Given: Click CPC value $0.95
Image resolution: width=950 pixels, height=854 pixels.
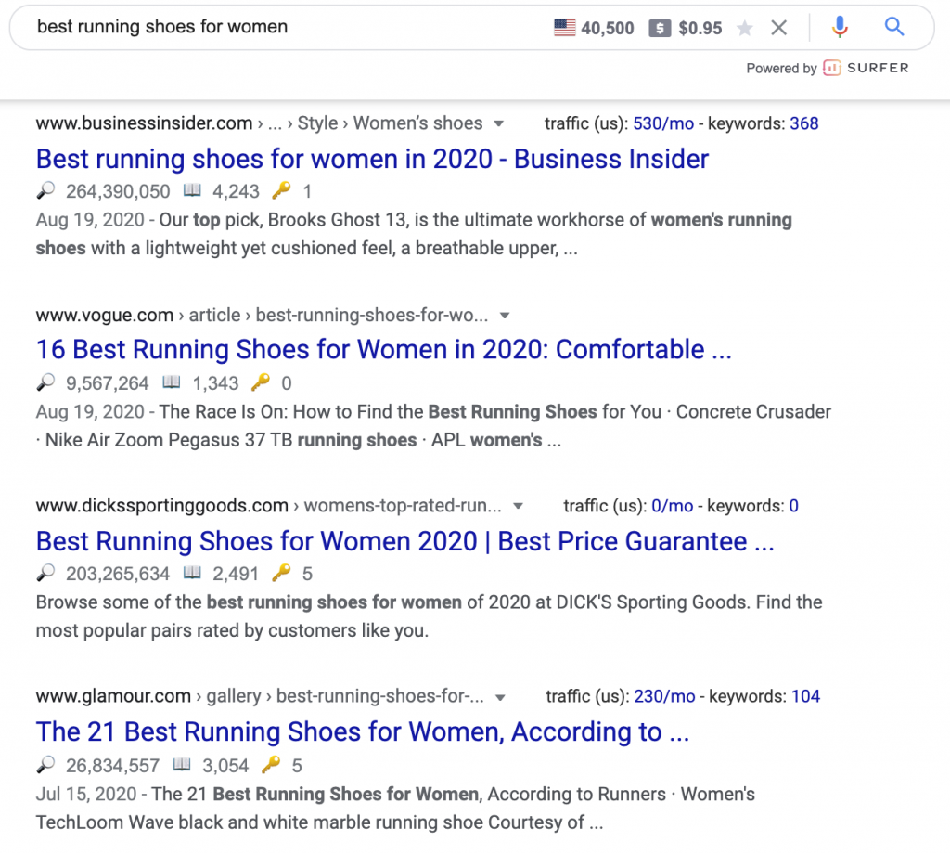Looking at the screenshot, I should click(x=700, y=28).
